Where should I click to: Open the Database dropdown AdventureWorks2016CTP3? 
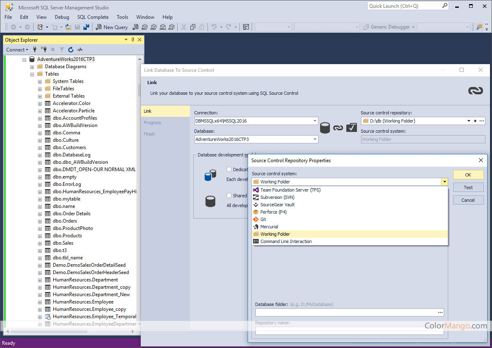(x=256, y=139)
